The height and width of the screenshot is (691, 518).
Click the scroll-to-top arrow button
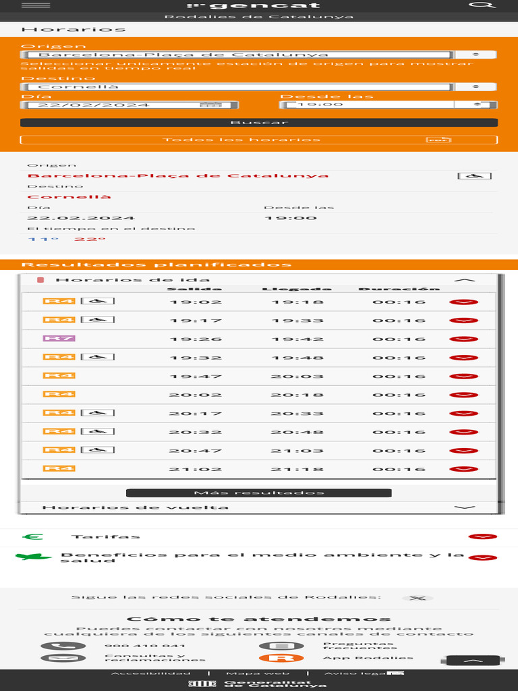[x=472, y=661]
